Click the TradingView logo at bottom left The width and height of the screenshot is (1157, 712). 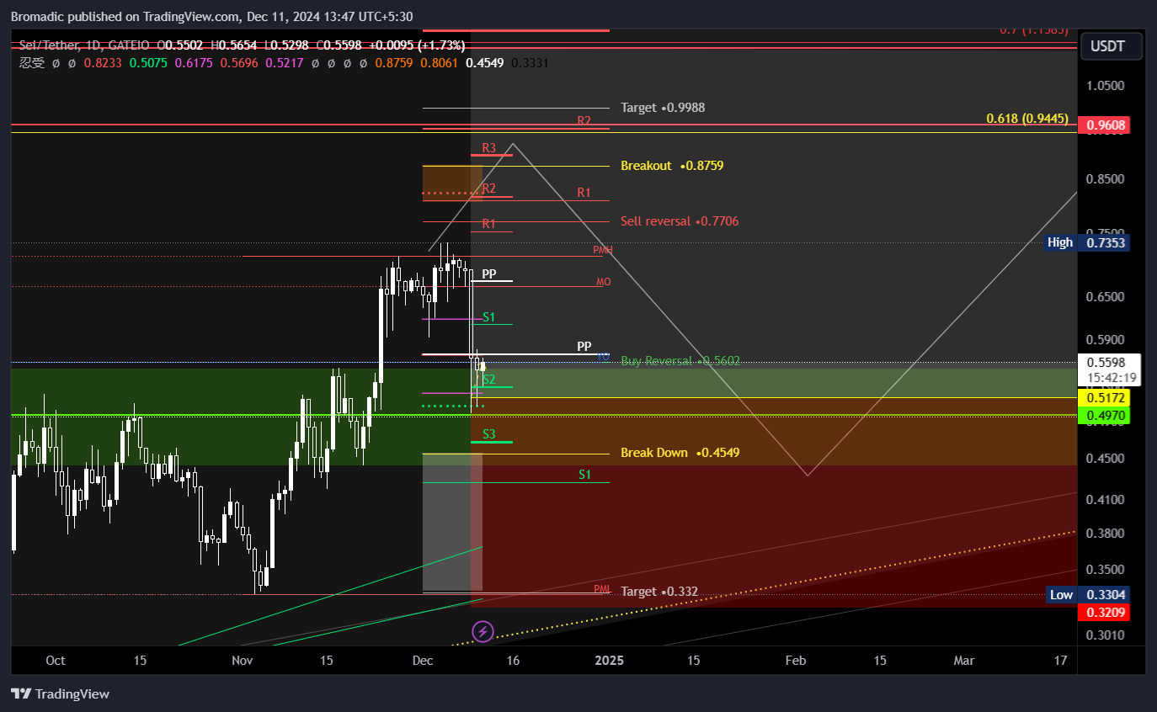(x=60, y=694)
